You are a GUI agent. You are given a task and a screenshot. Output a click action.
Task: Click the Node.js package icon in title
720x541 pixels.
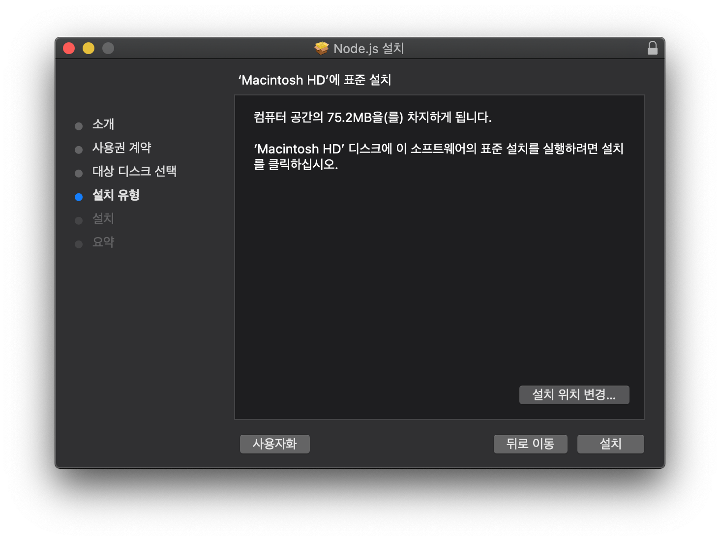point(322,48)
